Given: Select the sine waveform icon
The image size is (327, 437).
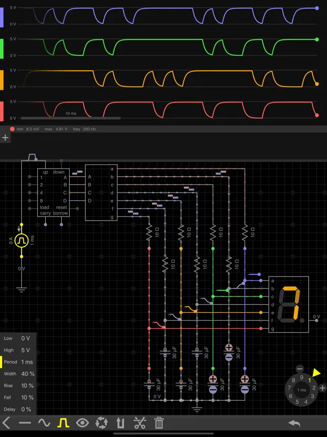Looking at the screenshot, I should coord(44,423).
